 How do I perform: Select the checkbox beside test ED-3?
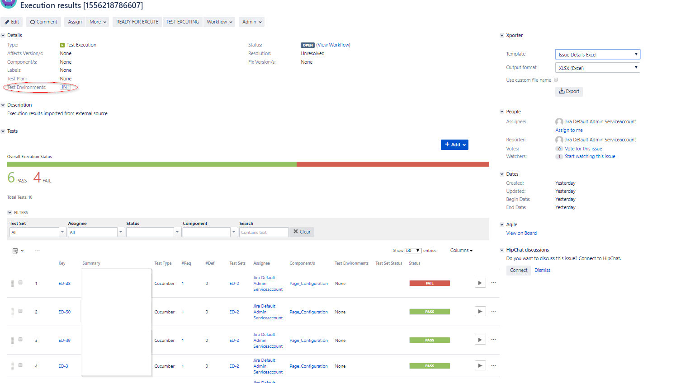click(x=20, y=364)
